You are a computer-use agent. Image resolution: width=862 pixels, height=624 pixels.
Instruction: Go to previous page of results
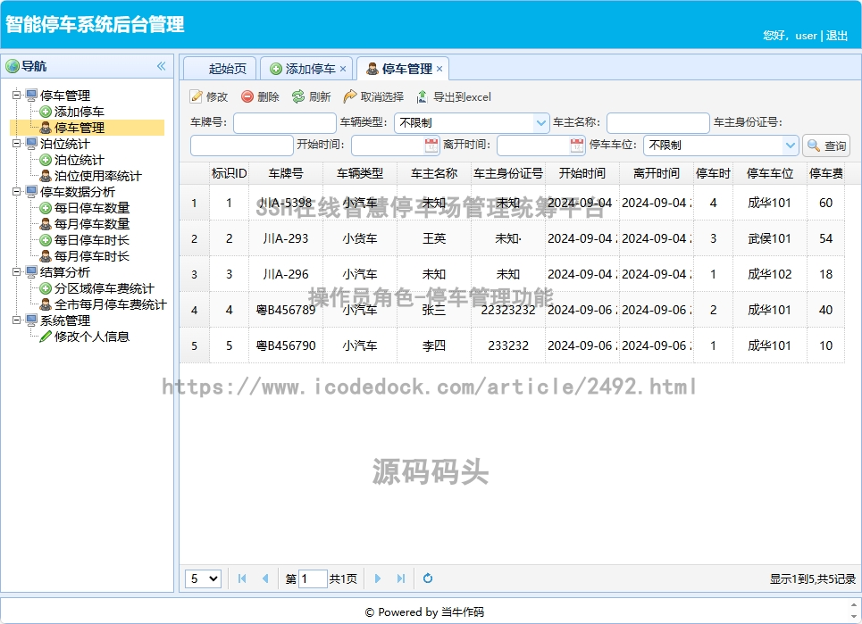pyautogui.click(x=265, y=578)
